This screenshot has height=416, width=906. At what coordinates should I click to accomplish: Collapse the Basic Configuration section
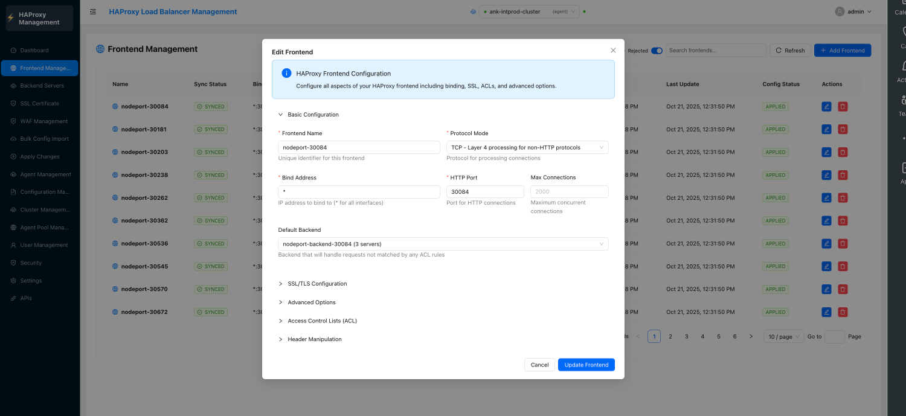click(x=308, y=115)
